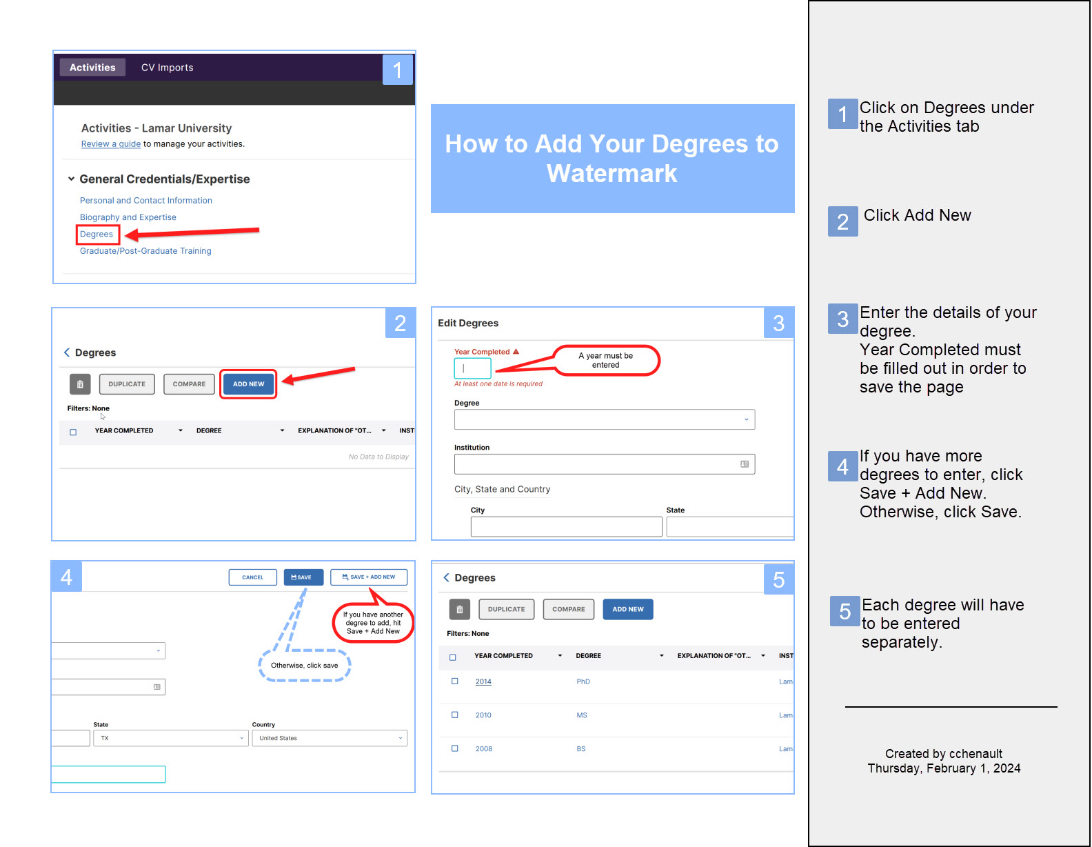Collapse the General Credentials/Expertise section
Image resolution: width=1092 pixels, height=847 pixels.
coord(71,179)
